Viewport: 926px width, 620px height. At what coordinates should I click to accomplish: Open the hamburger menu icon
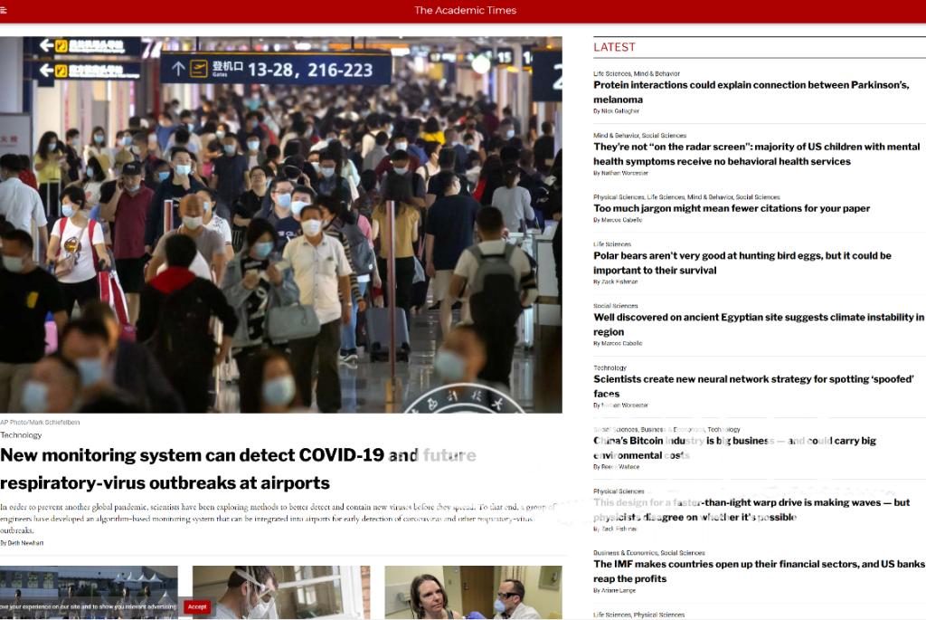click(x=5, y=11)
